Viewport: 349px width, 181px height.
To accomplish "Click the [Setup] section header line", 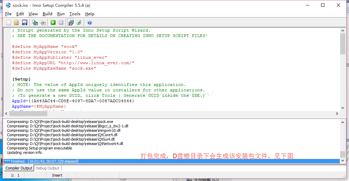I will [x=21, y=79].
